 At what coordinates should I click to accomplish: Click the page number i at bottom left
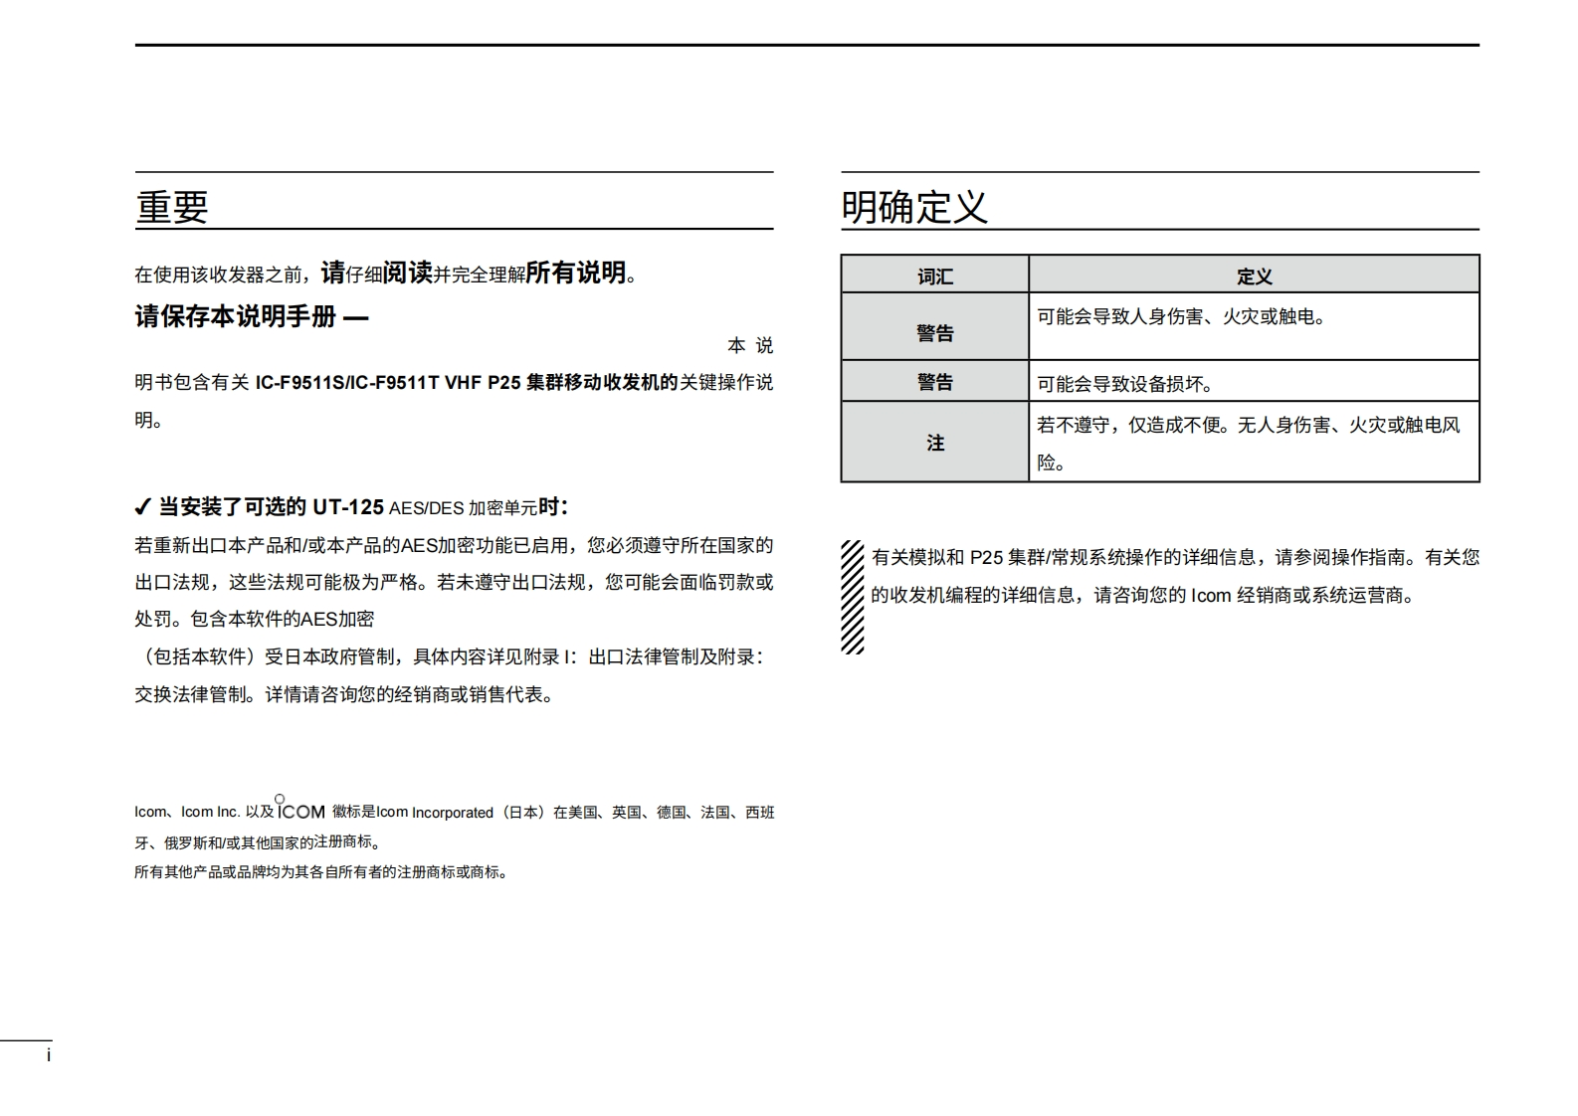click(x=48, y=1055)
